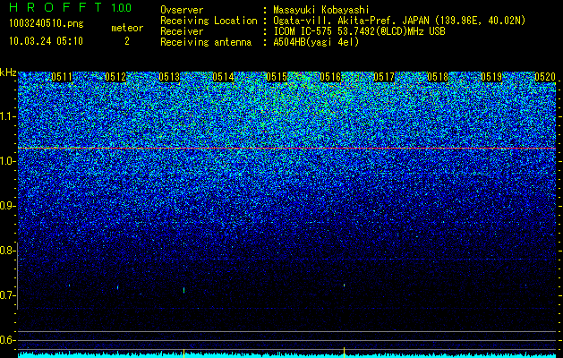The width and height of the screenshot is (563, 358).
Task: Click the yellow meteor marker below 0516
Action: (x=344, y=352)
